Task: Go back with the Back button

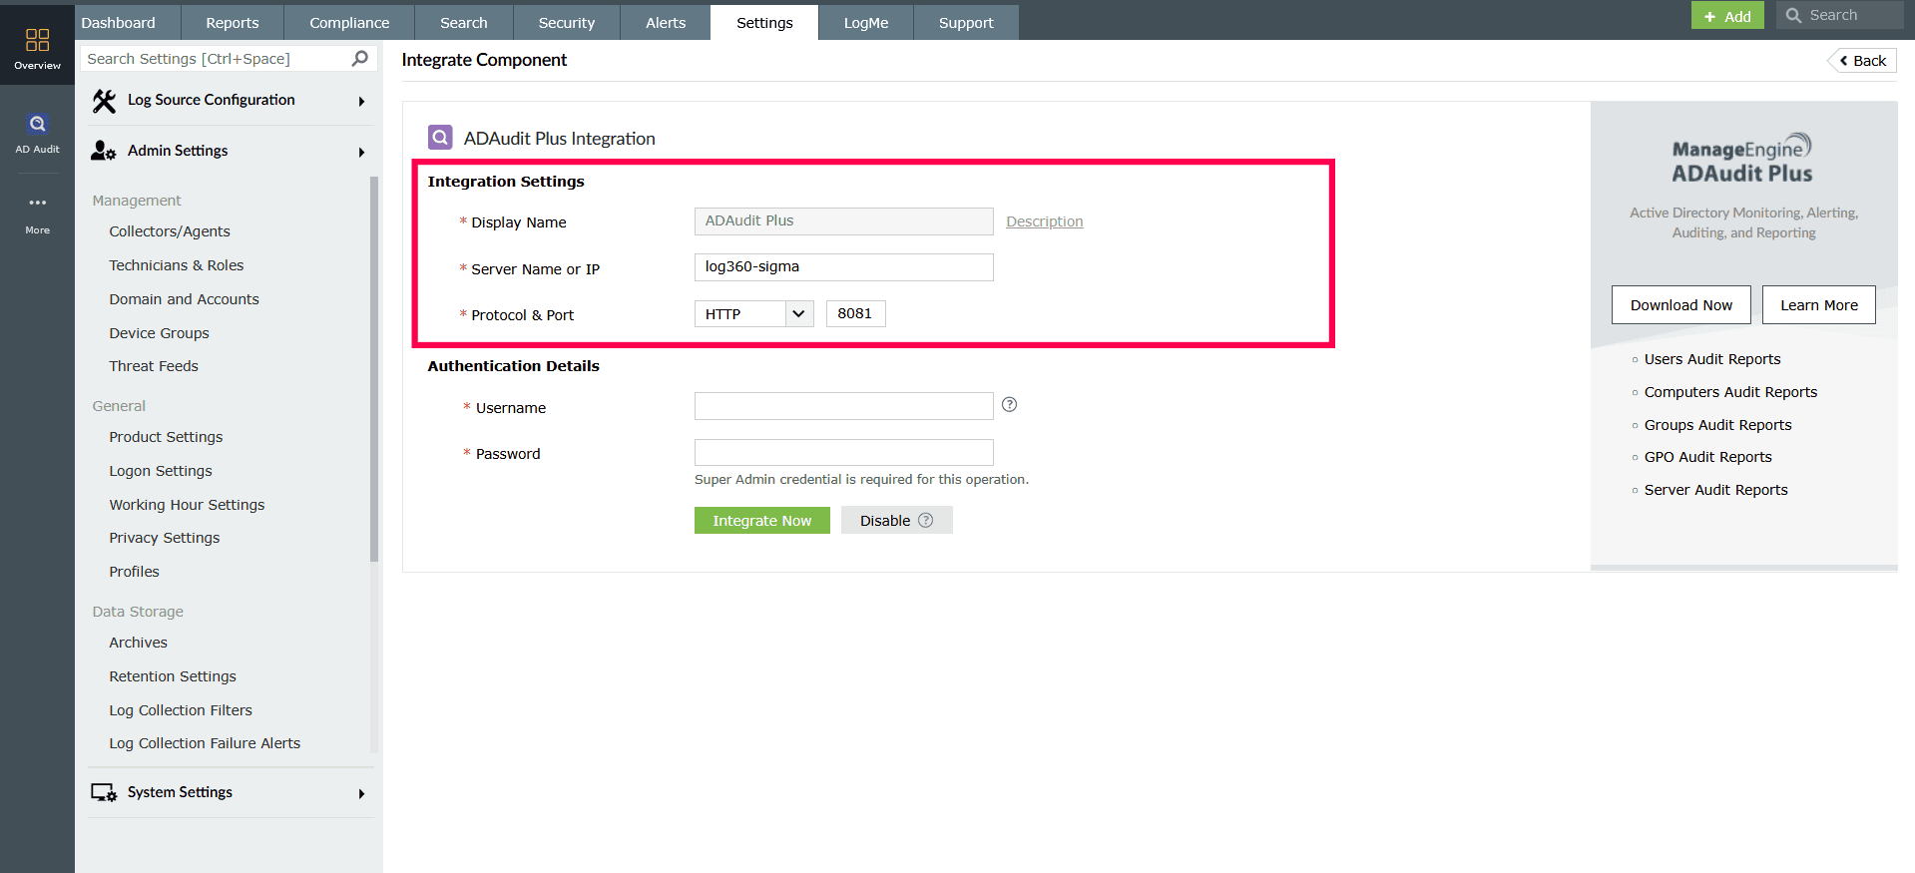Action: tap(1862, 61)
